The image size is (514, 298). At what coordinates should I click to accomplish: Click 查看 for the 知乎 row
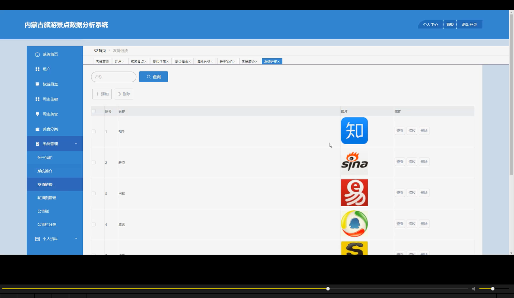400,131
